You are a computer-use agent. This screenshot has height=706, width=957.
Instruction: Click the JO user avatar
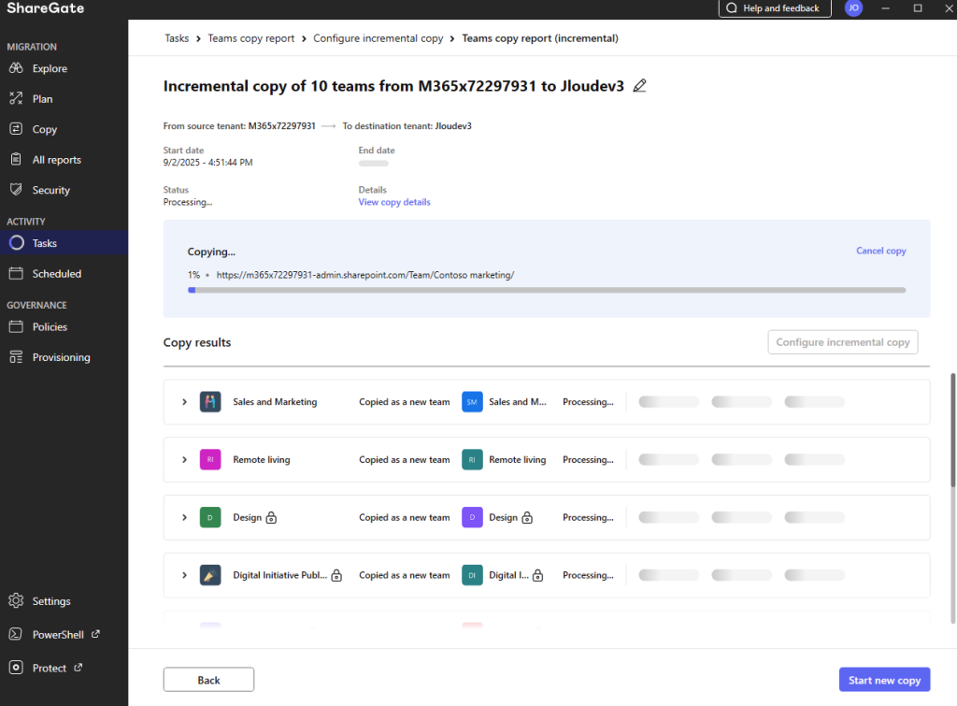coord(853,7)
